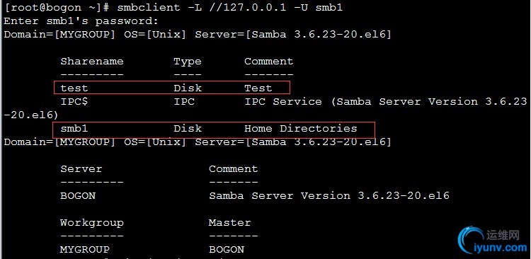The image size is (531, 259).
Task: Click the BOGON master entry
Action: [x=227, y=250]
